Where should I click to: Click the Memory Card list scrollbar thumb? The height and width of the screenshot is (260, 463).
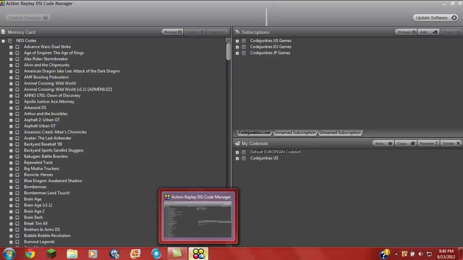[228, 51]
